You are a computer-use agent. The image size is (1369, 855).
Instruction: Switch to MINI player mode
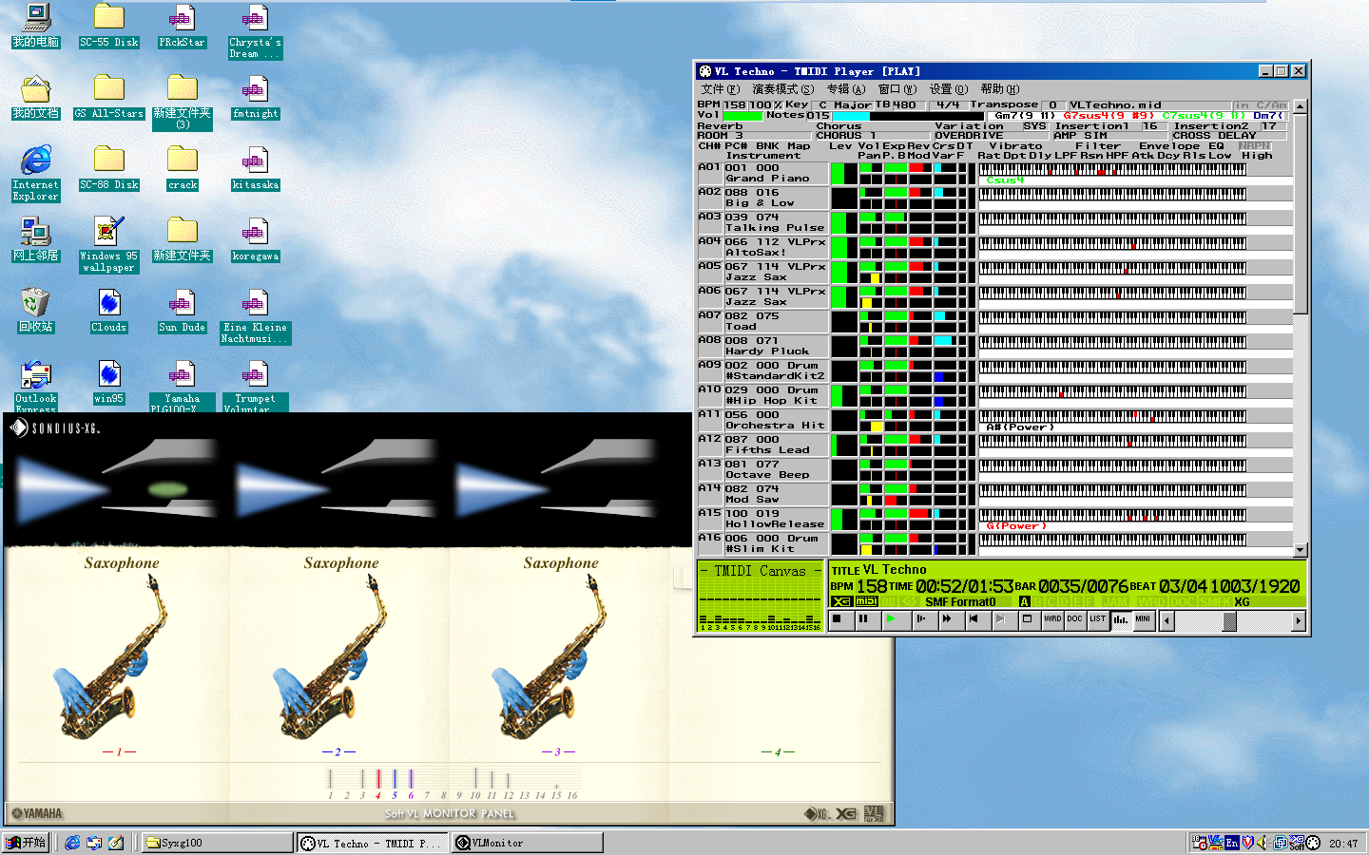coord(1144,620)
